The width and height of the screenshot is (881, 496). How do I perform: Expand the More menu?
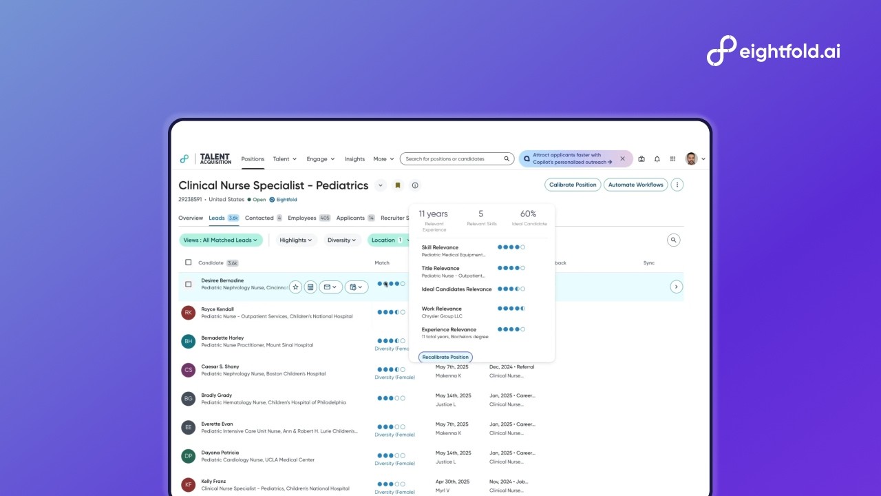[x=383, y=159]
